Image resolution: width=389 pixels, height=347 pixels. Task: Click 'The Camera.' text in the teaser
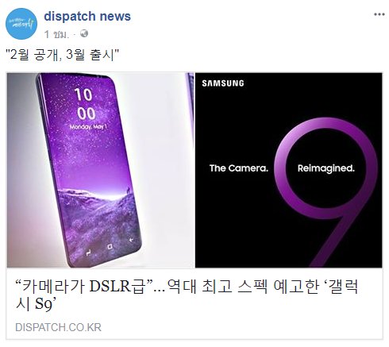click(x=239, y=168)
